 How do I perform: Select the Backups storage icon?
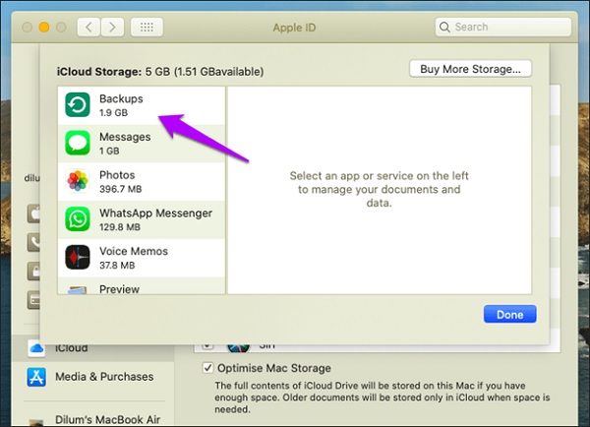pos(78,105)
